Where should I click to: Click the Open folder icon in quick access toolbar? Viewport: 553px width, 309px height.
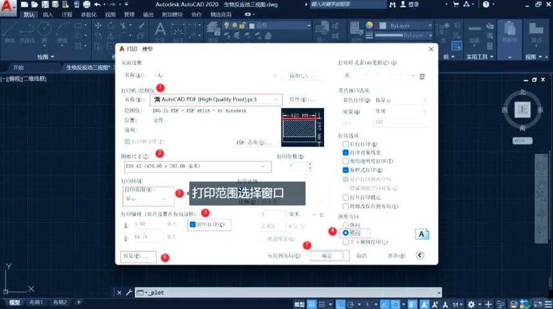(x=35, y=4)
